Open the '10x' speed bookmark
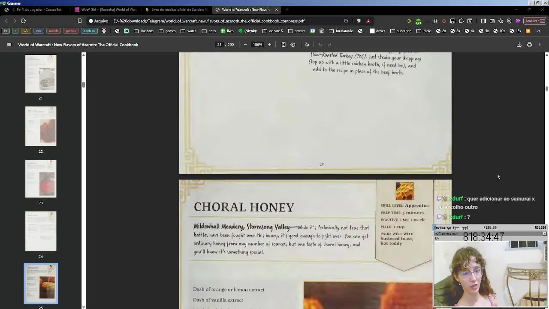 499,31
